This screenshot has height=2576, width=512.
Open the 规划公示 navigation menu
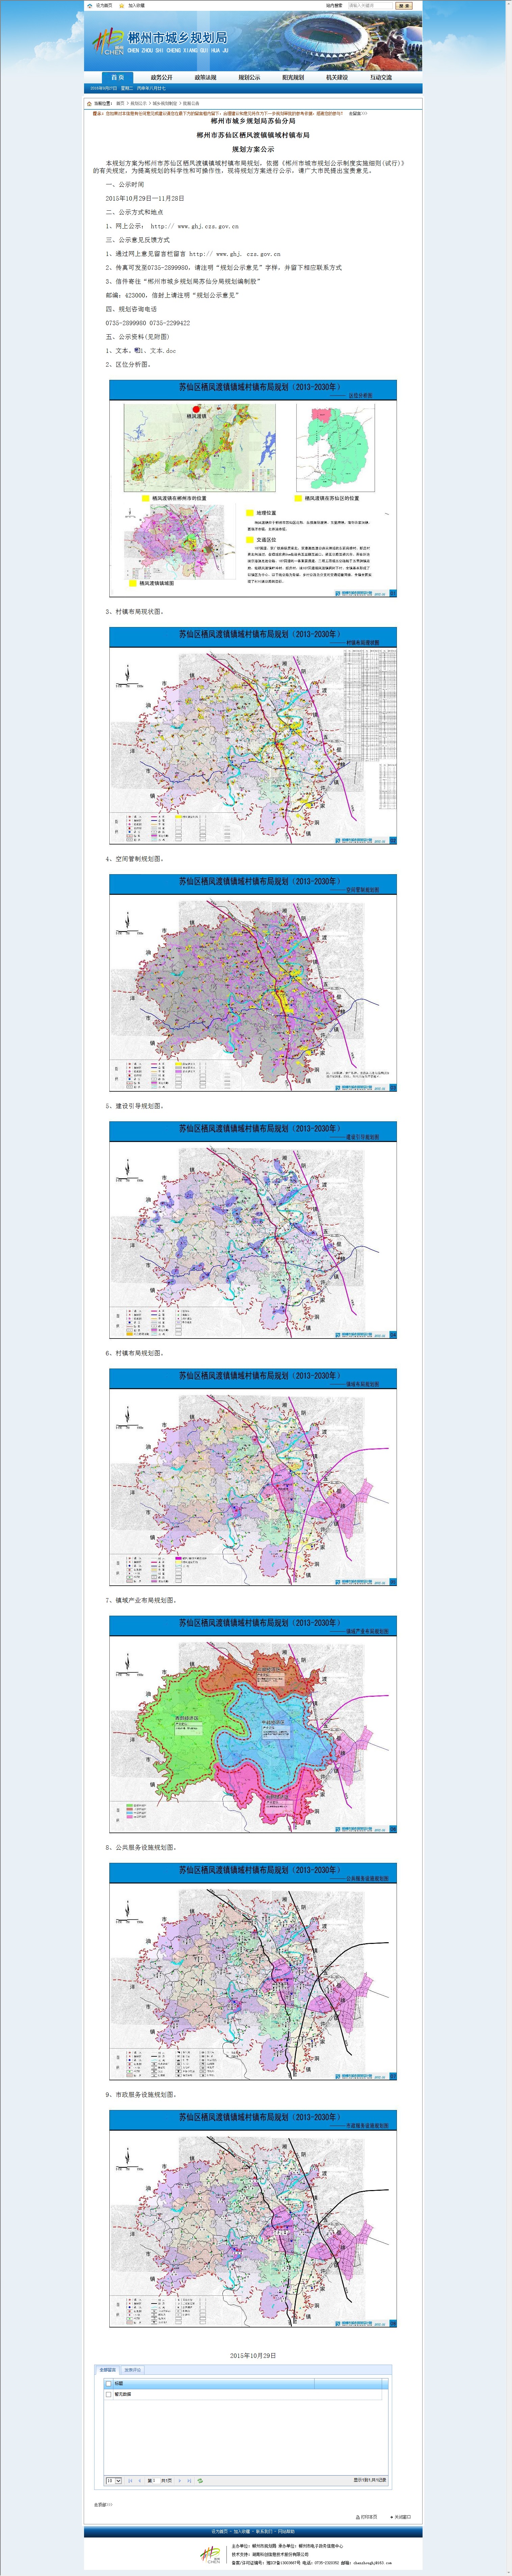(249, 77)
